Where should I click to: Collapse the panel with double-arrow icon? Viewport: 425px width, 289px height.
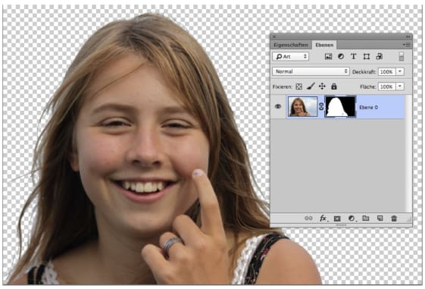point(408,36)
